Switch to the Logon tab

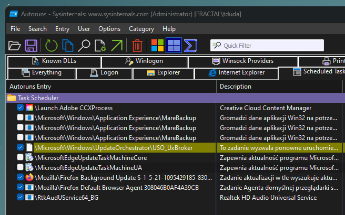tap(104, 73)
